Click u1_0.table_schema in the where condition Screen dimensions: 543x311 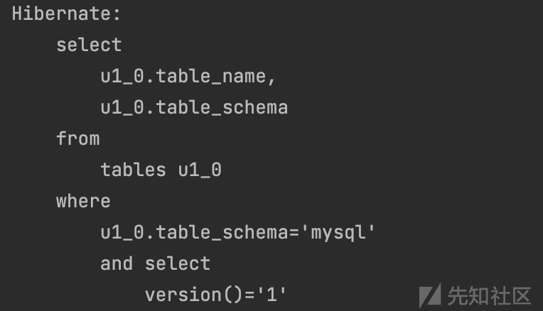[x=194, y=232]
